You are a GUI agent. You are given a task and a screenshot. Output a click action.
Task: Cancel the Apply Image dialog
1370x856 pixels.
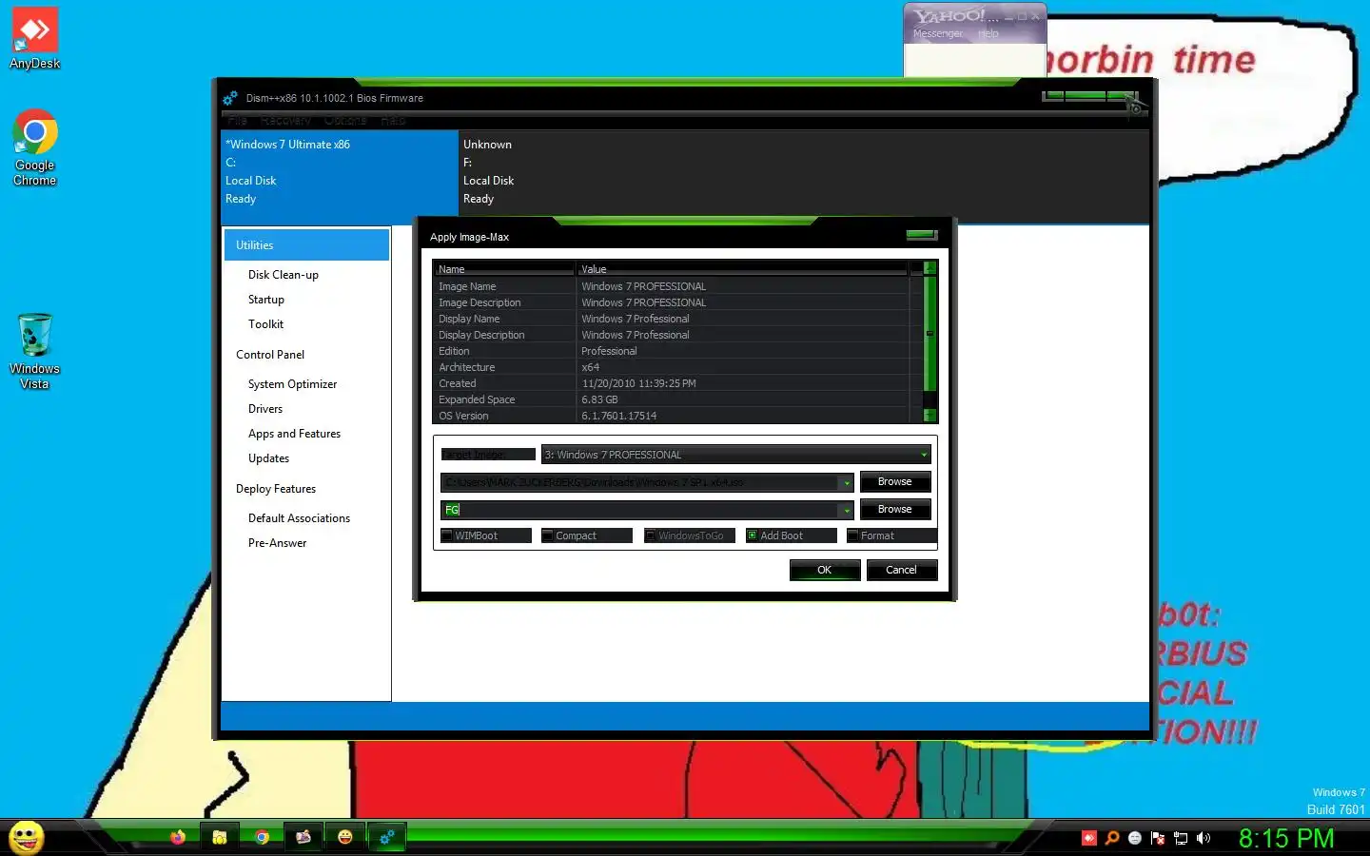pyautogui.click(x=901, y=570)
